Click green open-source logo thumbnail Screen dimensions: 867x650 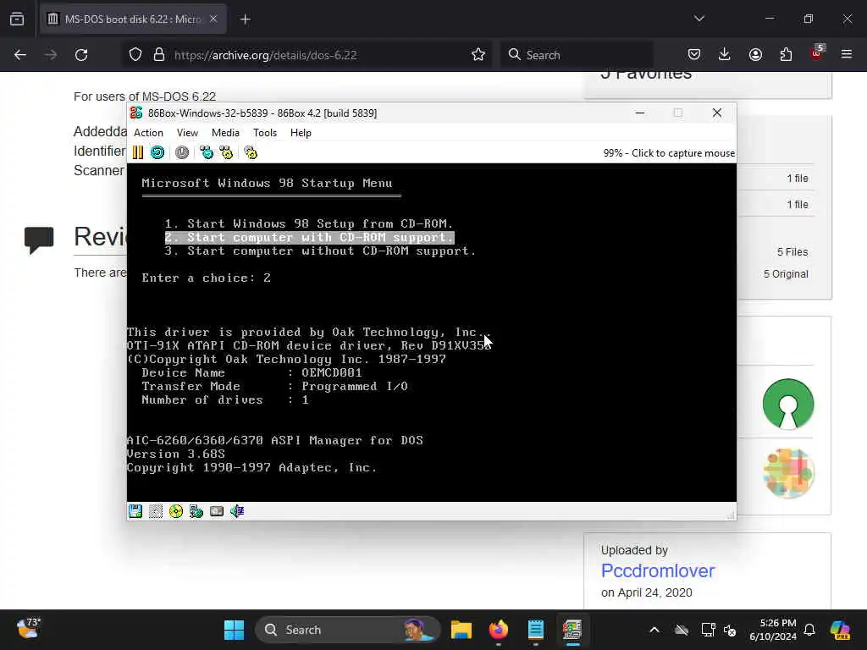(x=788, y=404)
